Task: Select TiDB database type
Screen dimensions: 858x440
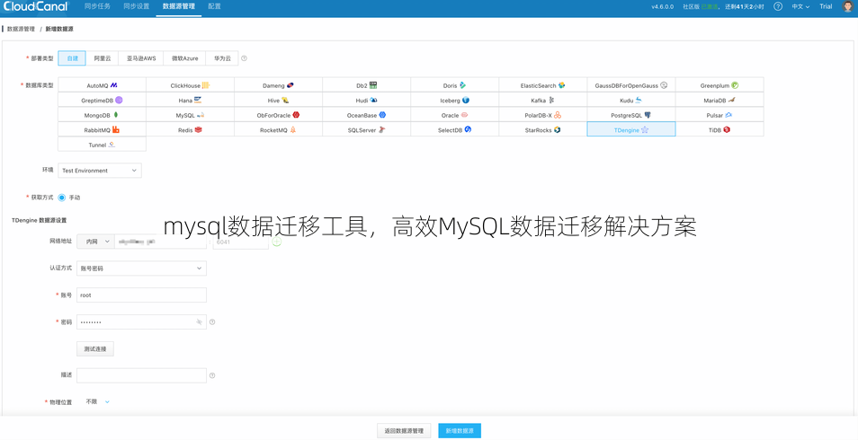Action: [719, 129]
